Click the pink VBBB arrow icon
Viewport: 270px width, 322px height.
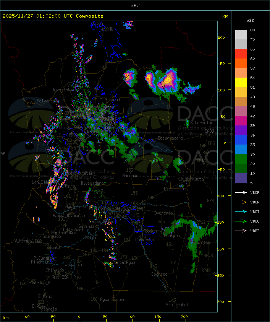[241, 231]
